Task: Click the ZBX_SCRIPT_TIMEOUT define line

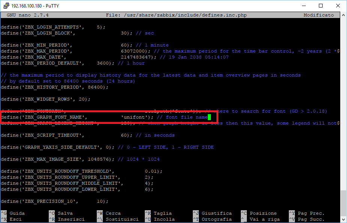Action: (88, 135)
